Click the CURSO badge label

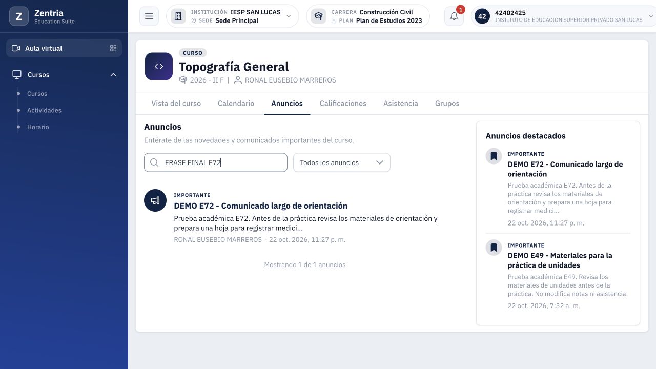tap(193, 53)
